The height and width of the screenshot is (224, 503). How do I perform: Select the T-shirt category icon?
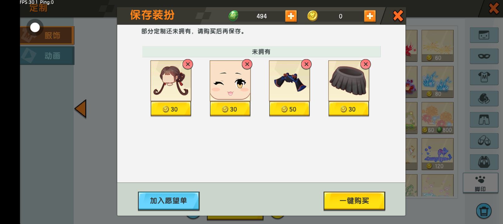tap(484, 77)
